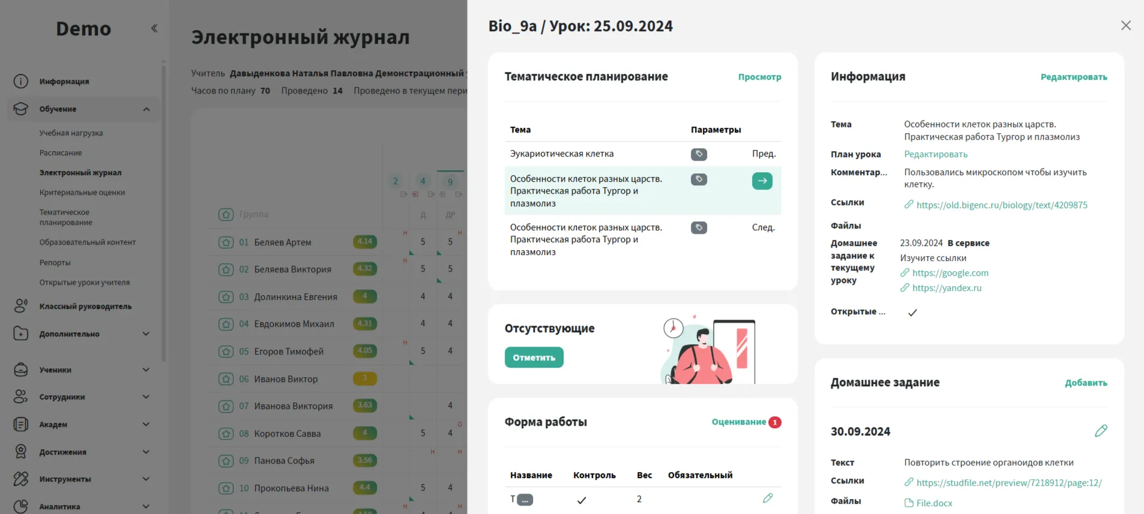Toggle Контроль checkmark in Форма работы table
The height and width of the screenshot is (514, 1144).
point(581,500)
